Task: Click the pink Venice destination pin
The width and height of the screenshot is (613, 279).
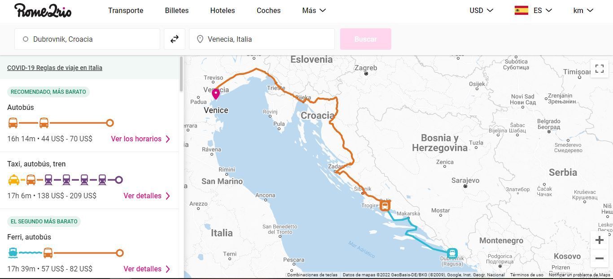Action: pos(216,94)
